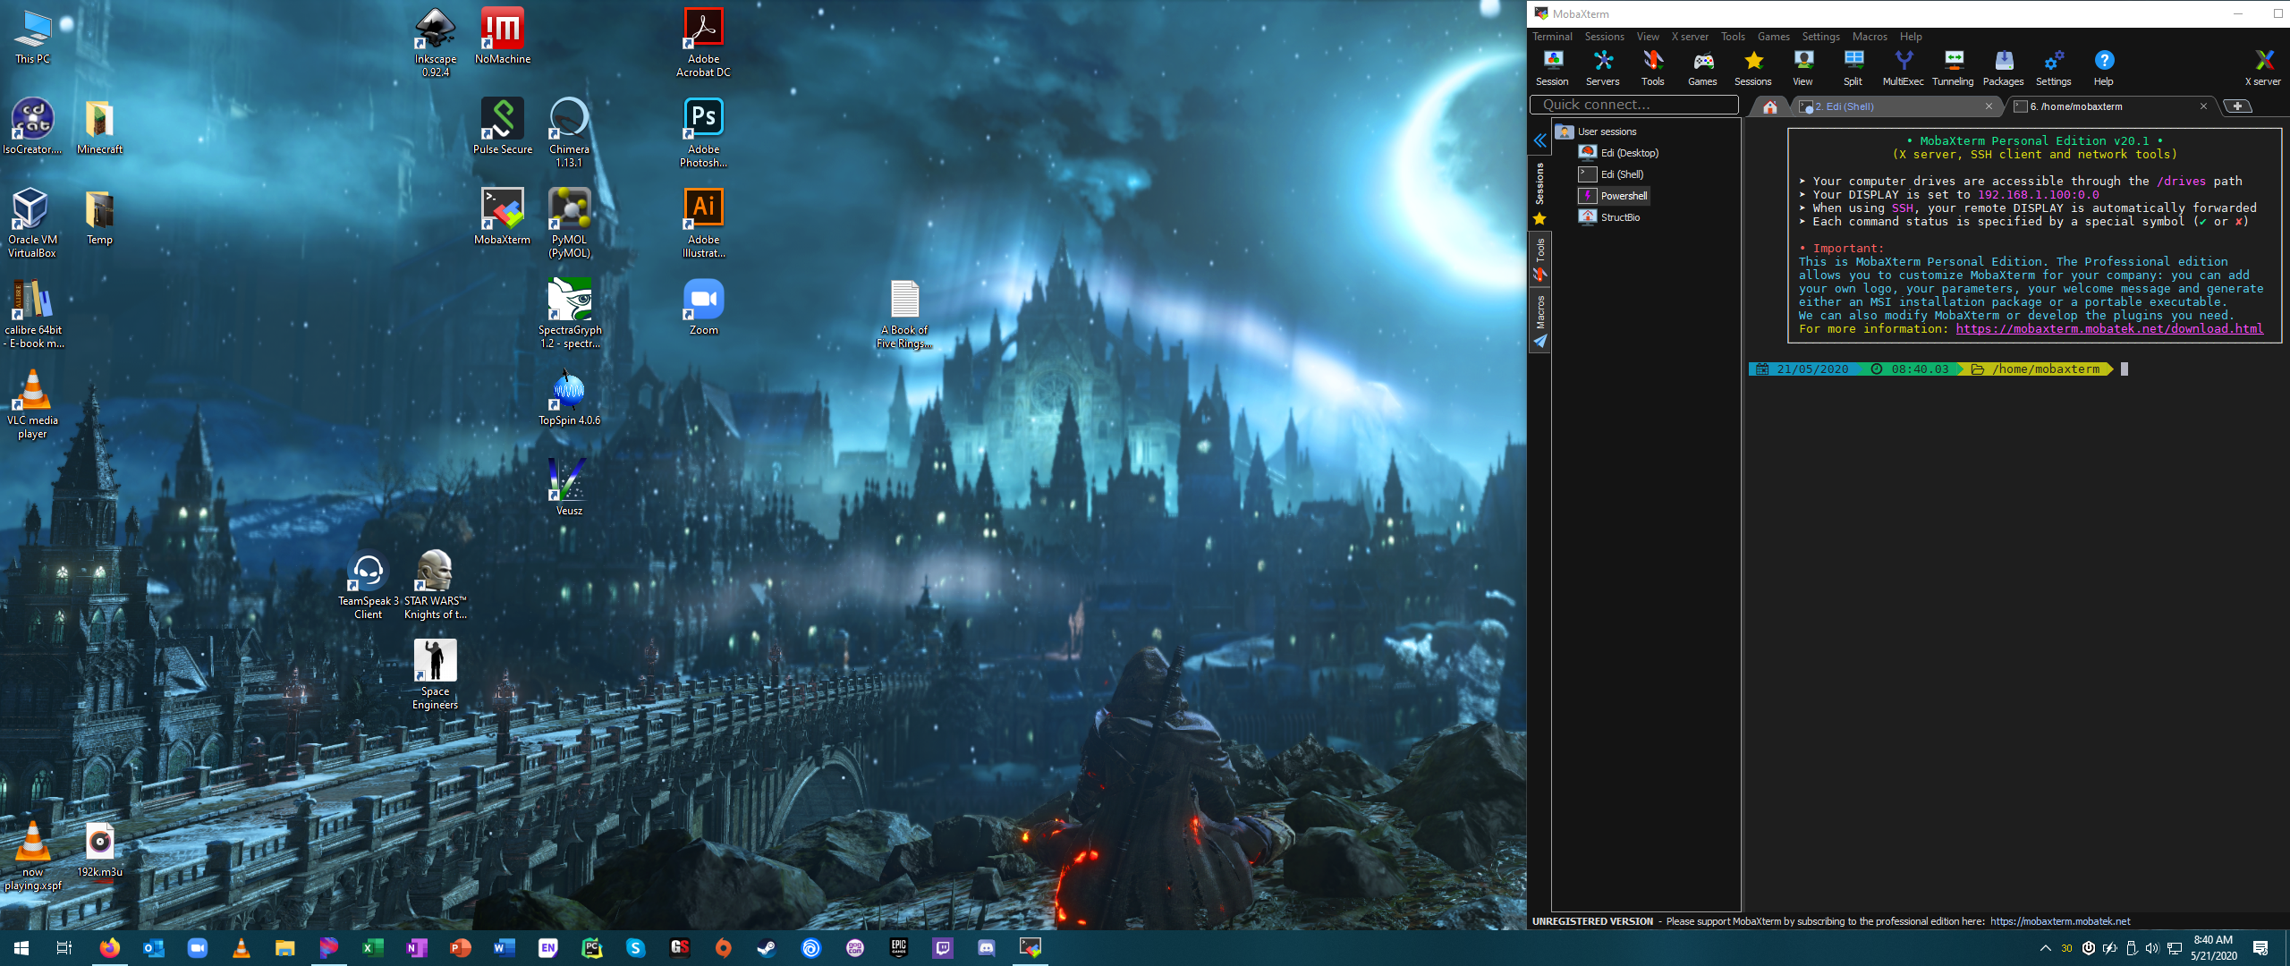Open the View toolbar icon
This screenshot has height=966, width=2290.
pos(1802,68)
